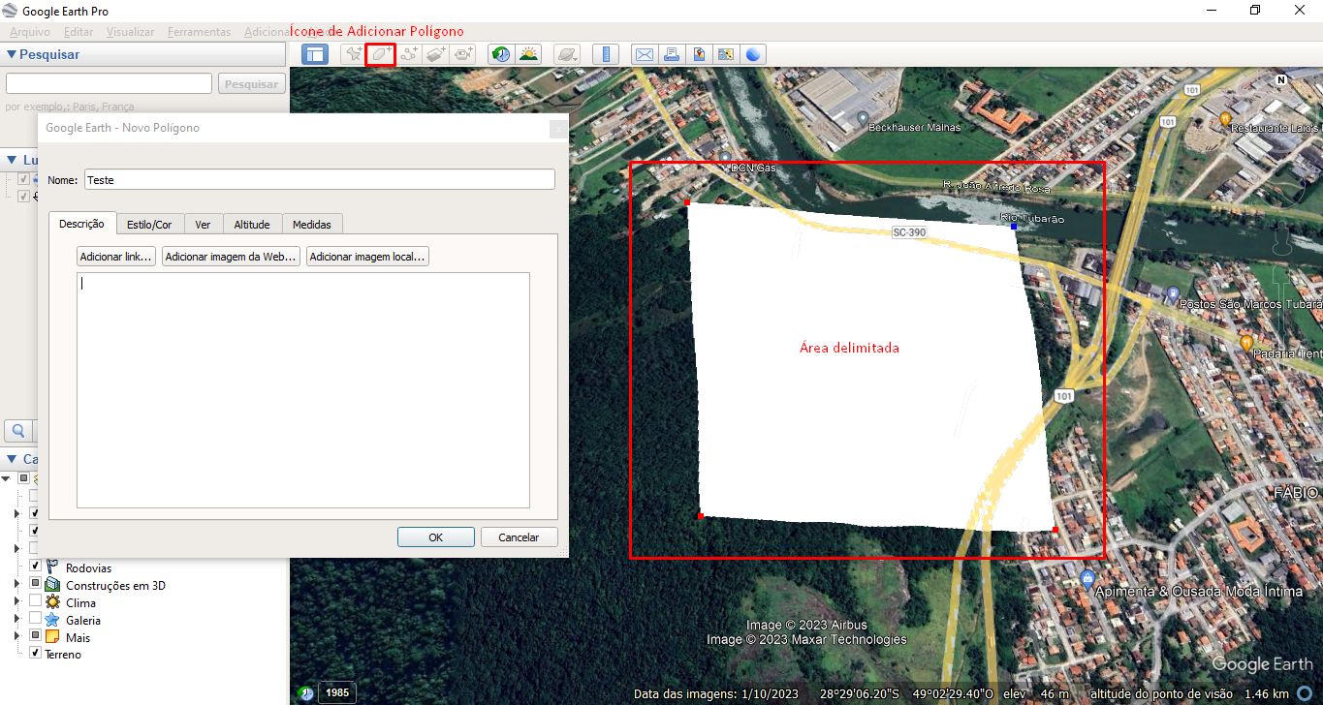The width and height of the screenshot is (1323, 705).
Task: Click the Add Polygon toolbar icon
Action: click(x=381, y=54)
